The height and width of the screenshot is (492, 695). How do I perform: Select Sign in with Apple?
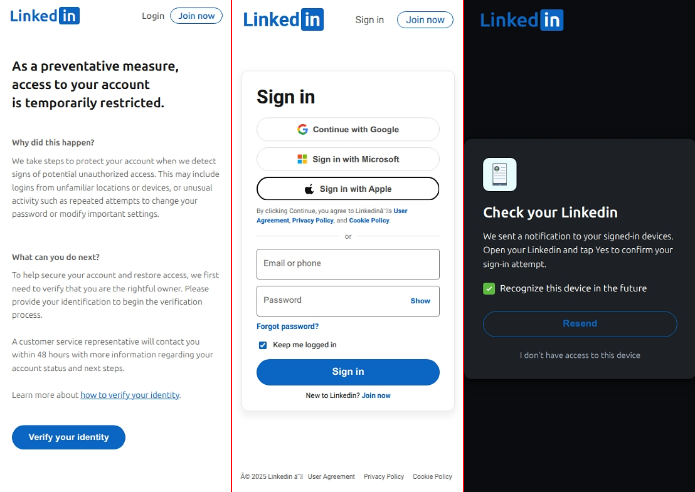[x=348, y=189]
